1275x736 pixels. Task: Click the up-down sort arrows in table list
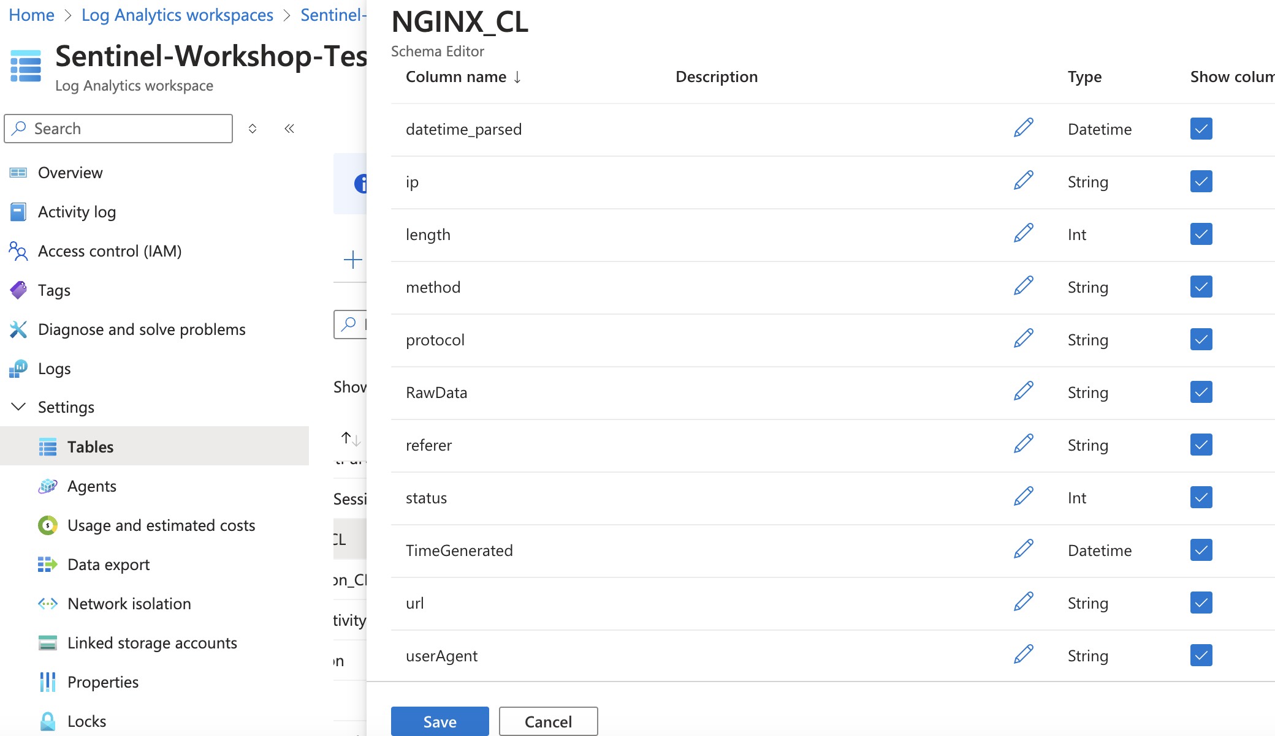(x=351, y=438)
